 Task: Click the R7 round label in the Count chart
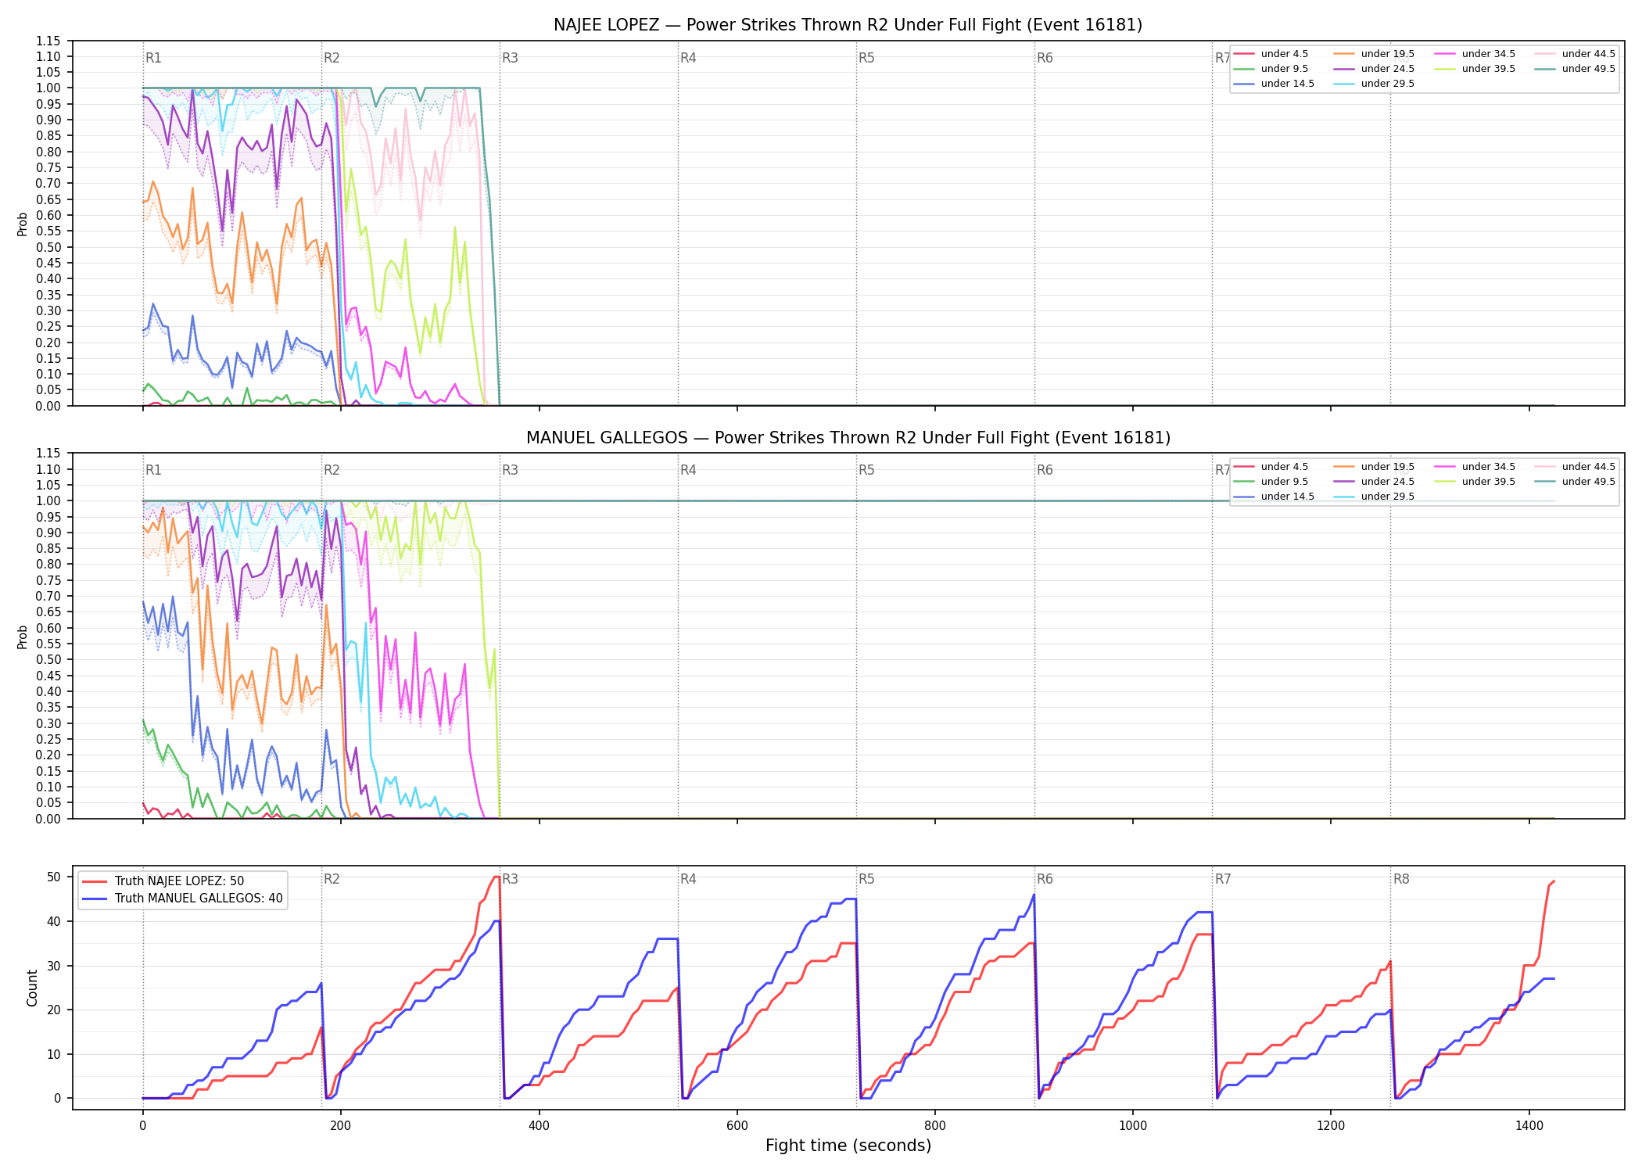(x=1223, y=879)
